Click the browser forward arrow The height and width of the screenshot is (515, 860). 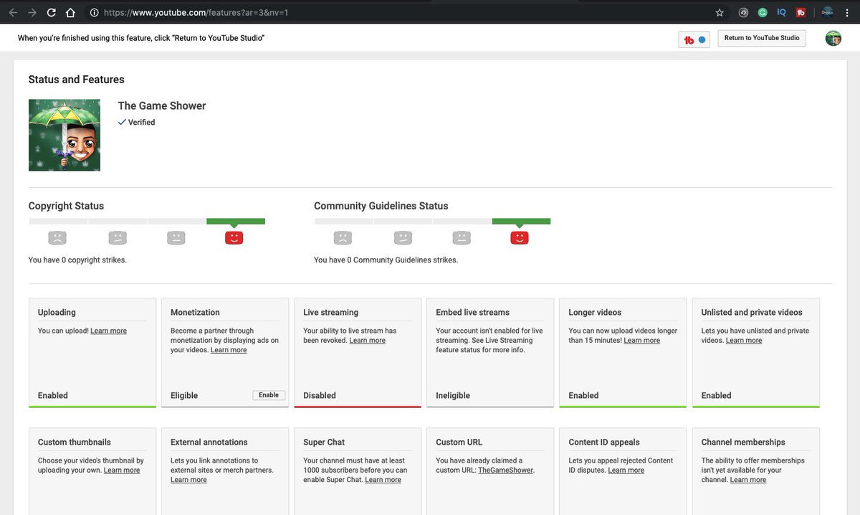32,12
